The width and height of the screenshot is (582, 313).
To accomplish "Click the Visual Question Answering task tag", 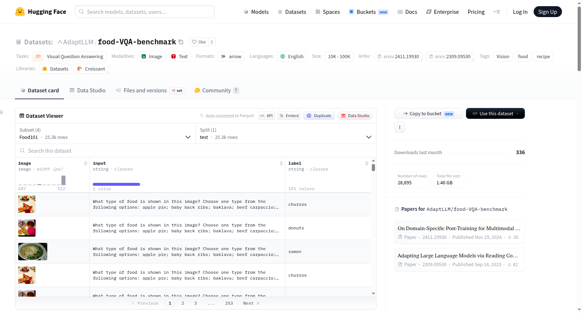I will (x=69, y=56).
